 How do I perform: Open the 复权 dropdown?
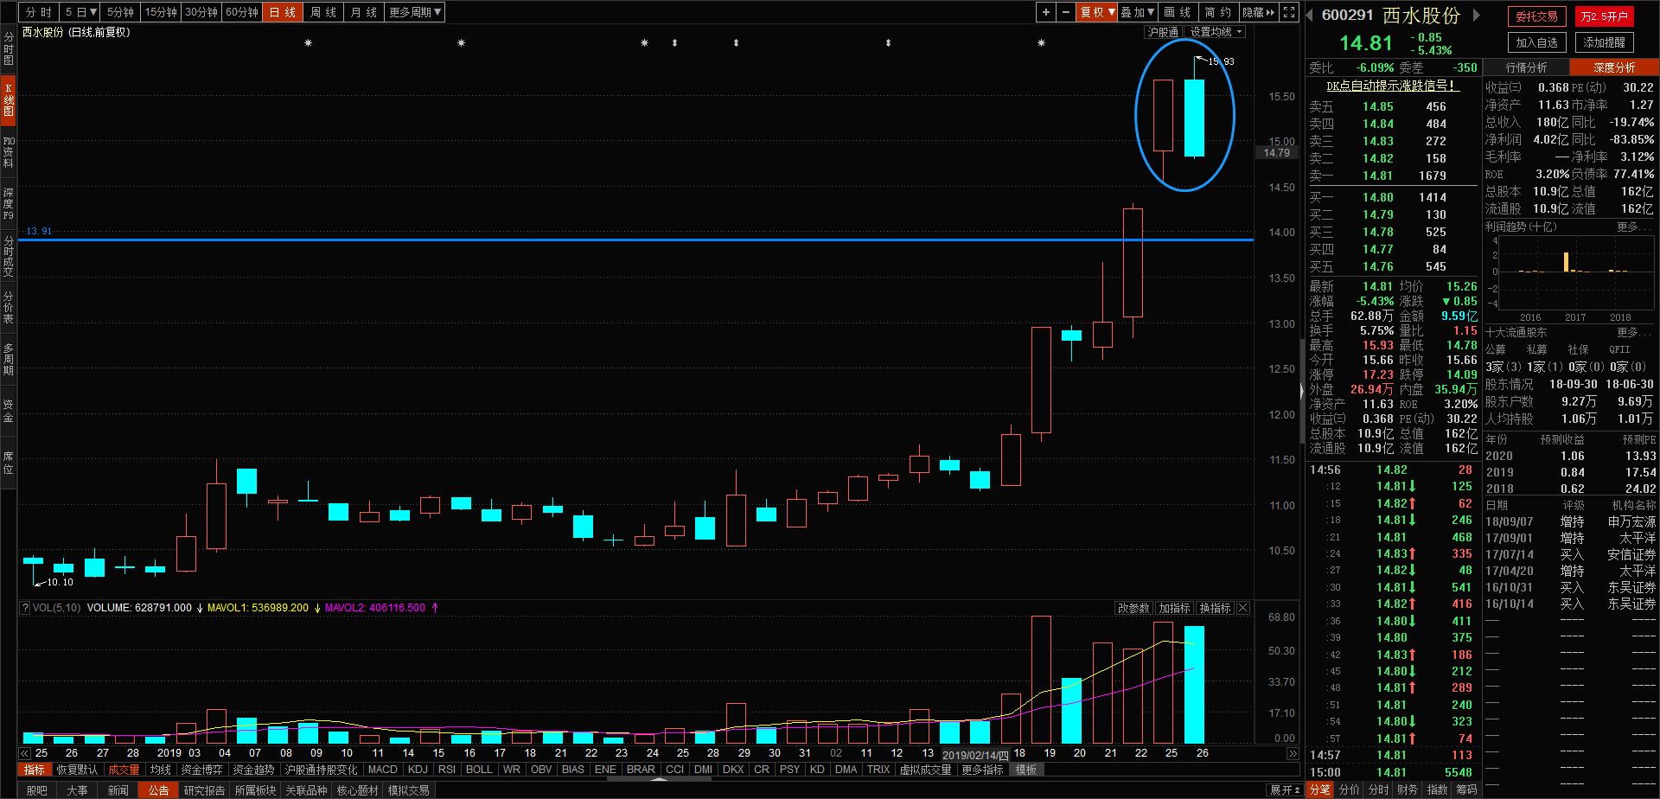(1096, 12)
